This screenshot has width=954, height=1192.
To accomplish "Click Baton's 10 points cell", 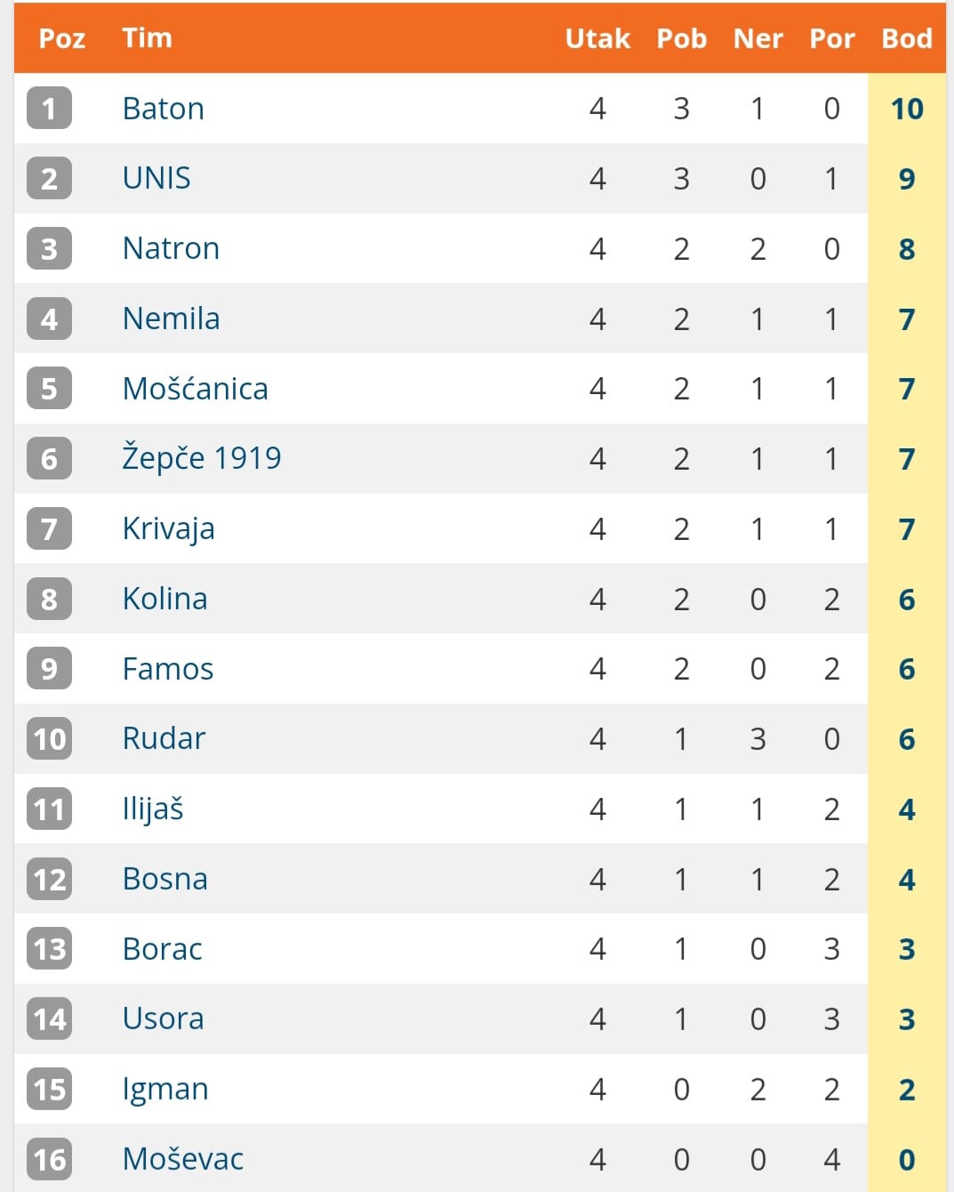I will (907, 109).
